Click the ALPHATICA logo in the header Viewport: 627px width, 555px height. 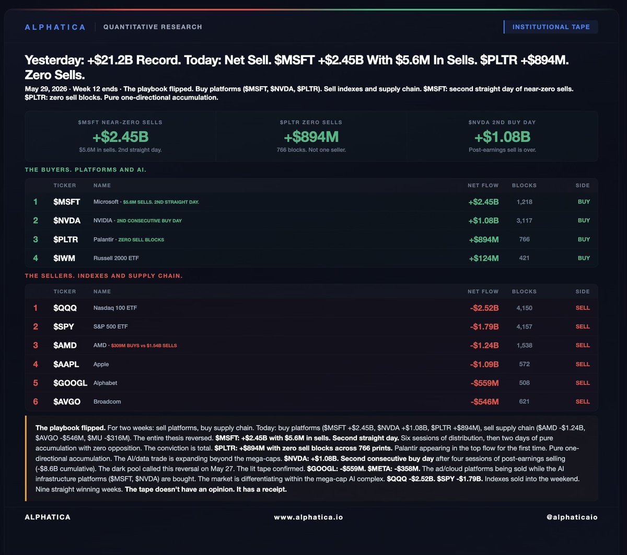55,27
